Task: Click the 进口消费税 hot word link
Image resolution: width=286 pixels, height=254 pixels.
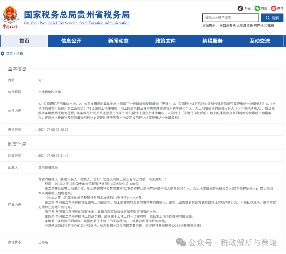Action: 227,26
